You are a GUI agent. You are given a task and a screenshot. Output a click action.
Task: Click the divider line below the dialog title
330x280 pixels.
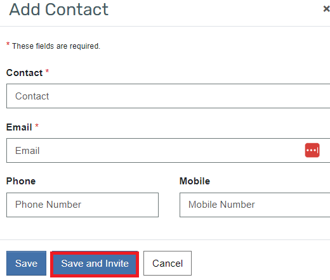[165, 27]
